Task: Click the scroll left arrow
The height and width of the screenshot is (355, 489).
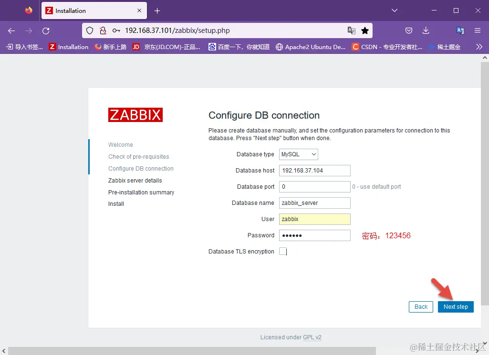Action: coord(4,351)
